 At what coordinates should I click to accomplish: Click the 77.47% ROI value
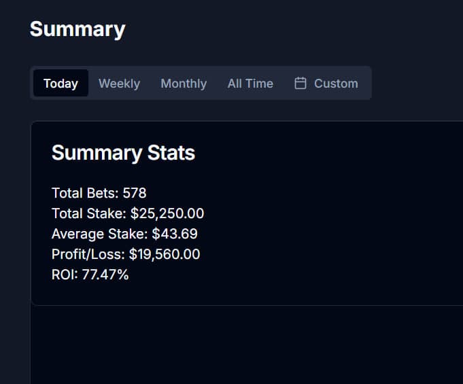(x=105, y=275)
